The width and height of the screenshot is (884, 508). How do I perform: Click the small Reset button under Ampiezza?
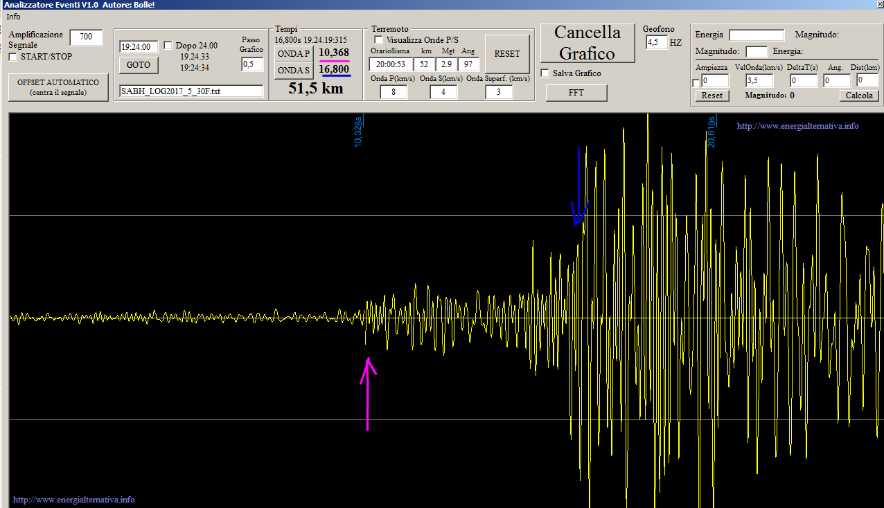[x=712, y=96]
